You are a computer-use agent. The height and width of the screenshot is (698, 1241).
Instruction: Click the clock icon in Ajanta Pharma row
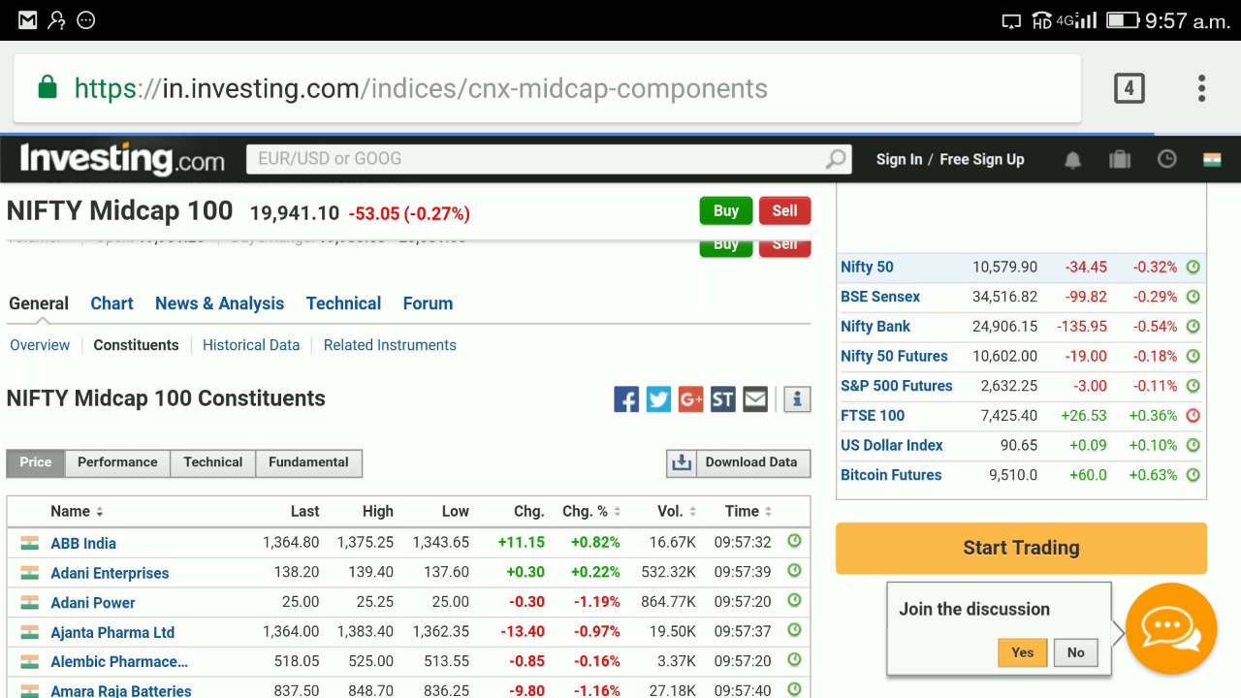(x=794, y=630)
